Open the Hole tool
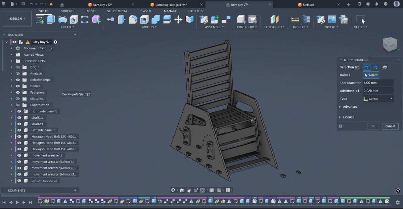The image size is (403, 209). click(x=73, y=19)
